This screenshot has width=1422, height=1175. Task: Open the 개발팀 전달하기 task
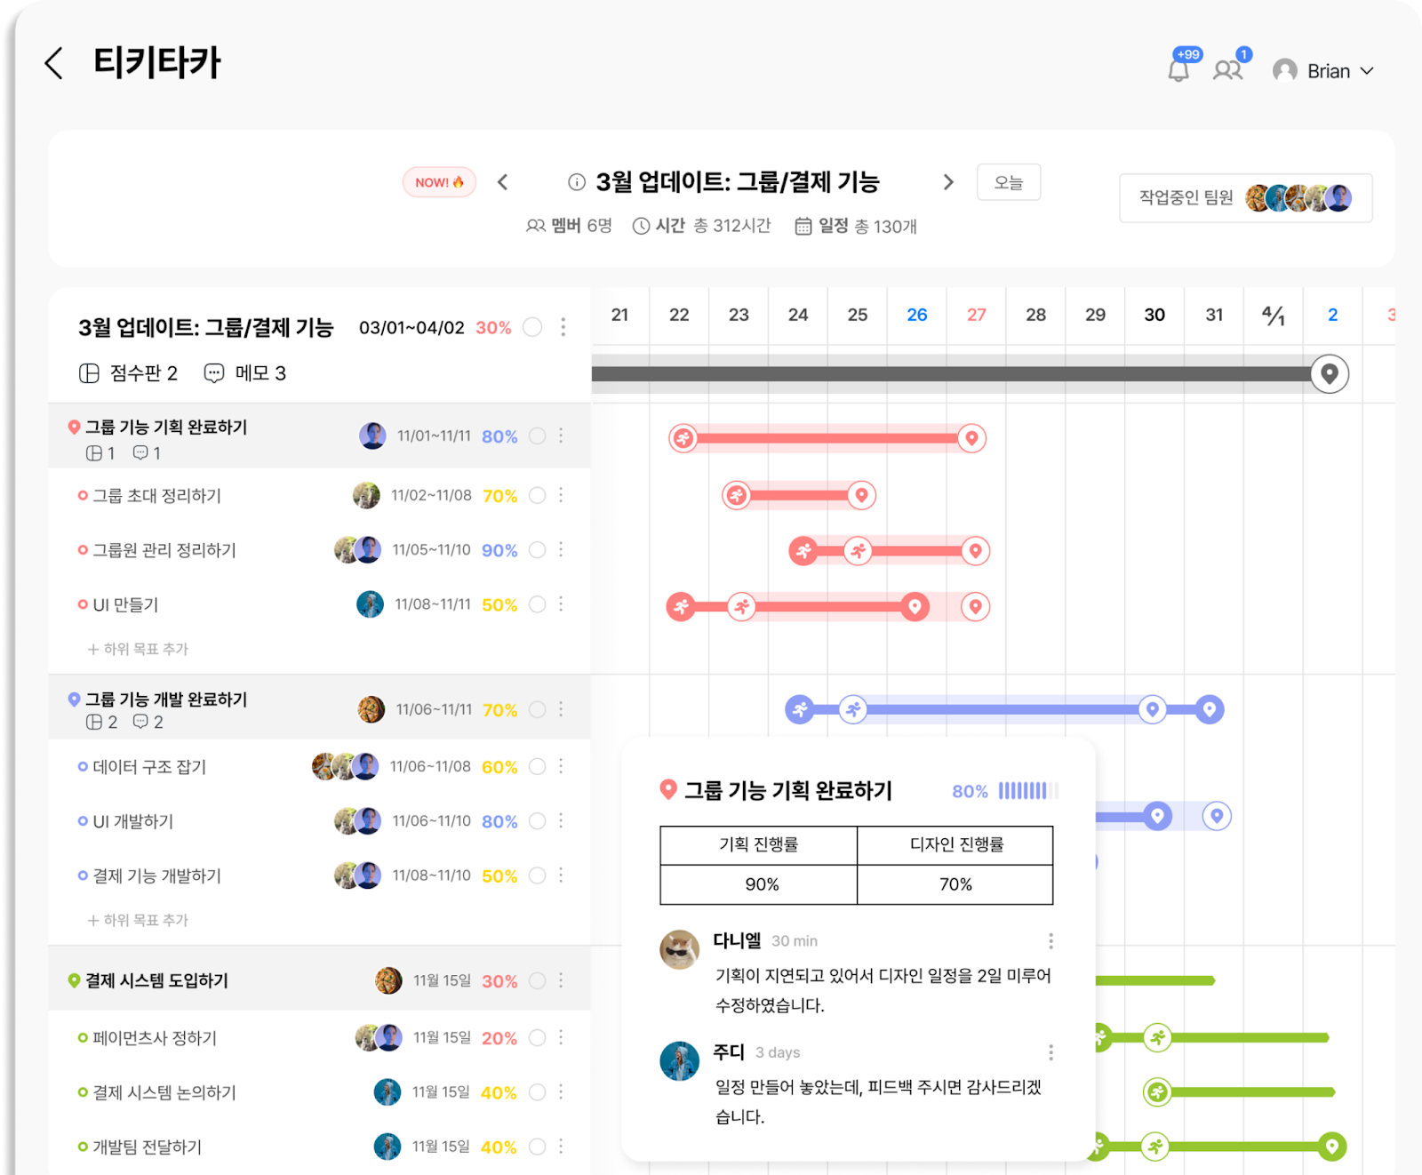coord(148,1147)
